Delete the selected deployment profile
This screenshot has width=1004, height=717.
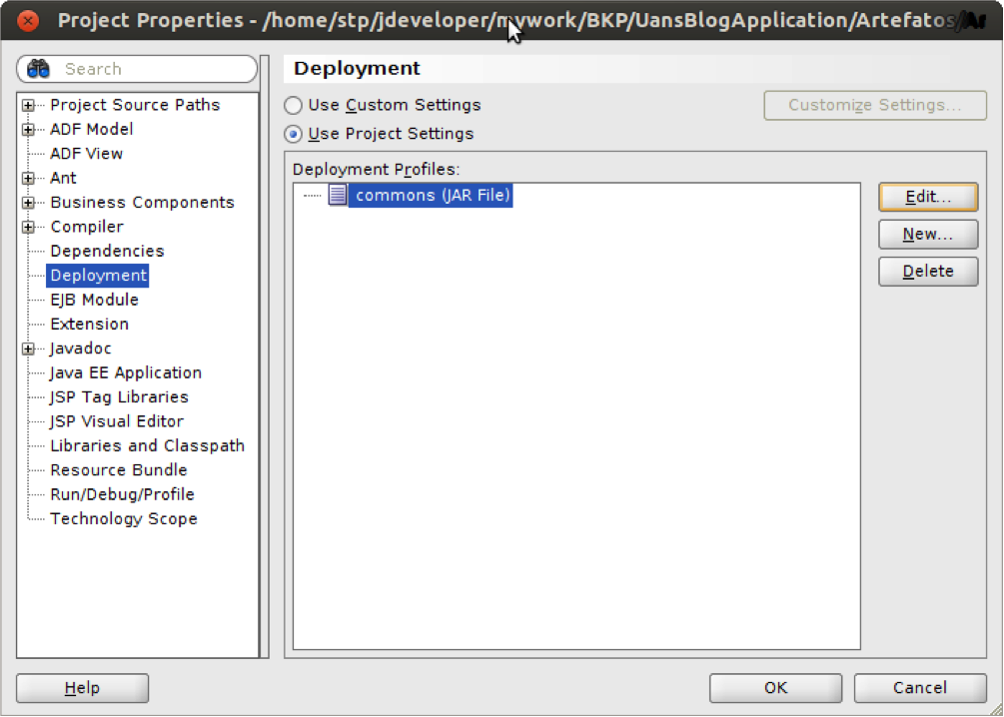pos(928,272)
